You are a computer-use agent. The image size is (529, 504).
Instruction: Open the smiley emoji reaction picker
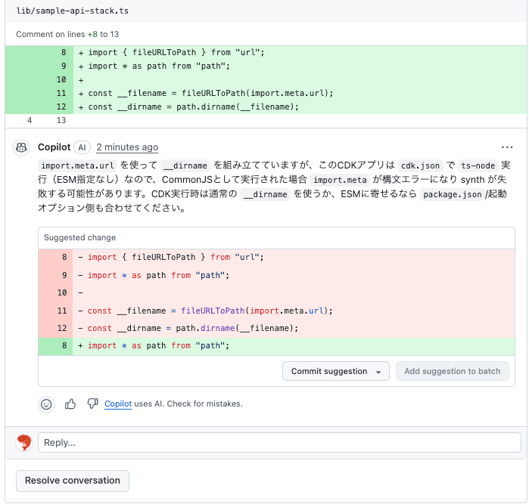[x=47, y=404]
